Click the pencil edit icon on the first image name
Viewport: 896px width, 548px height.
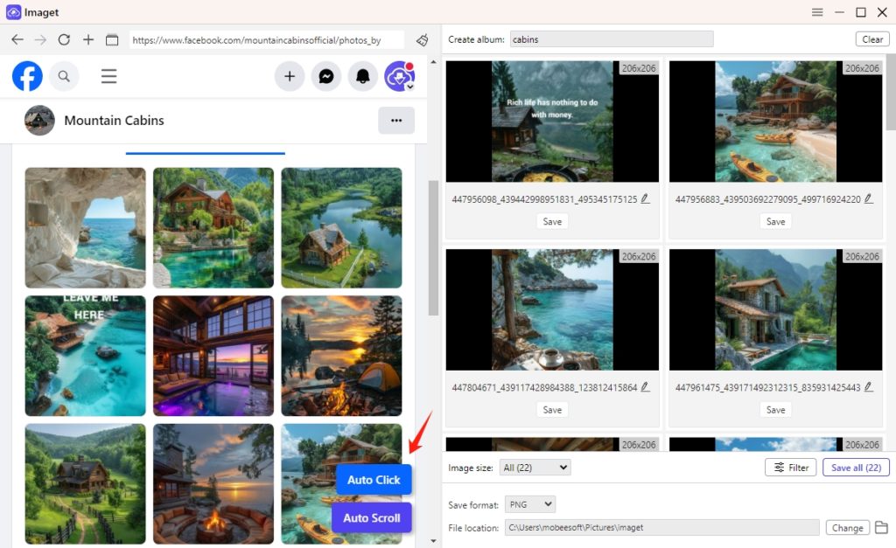[x=644, y=198]
